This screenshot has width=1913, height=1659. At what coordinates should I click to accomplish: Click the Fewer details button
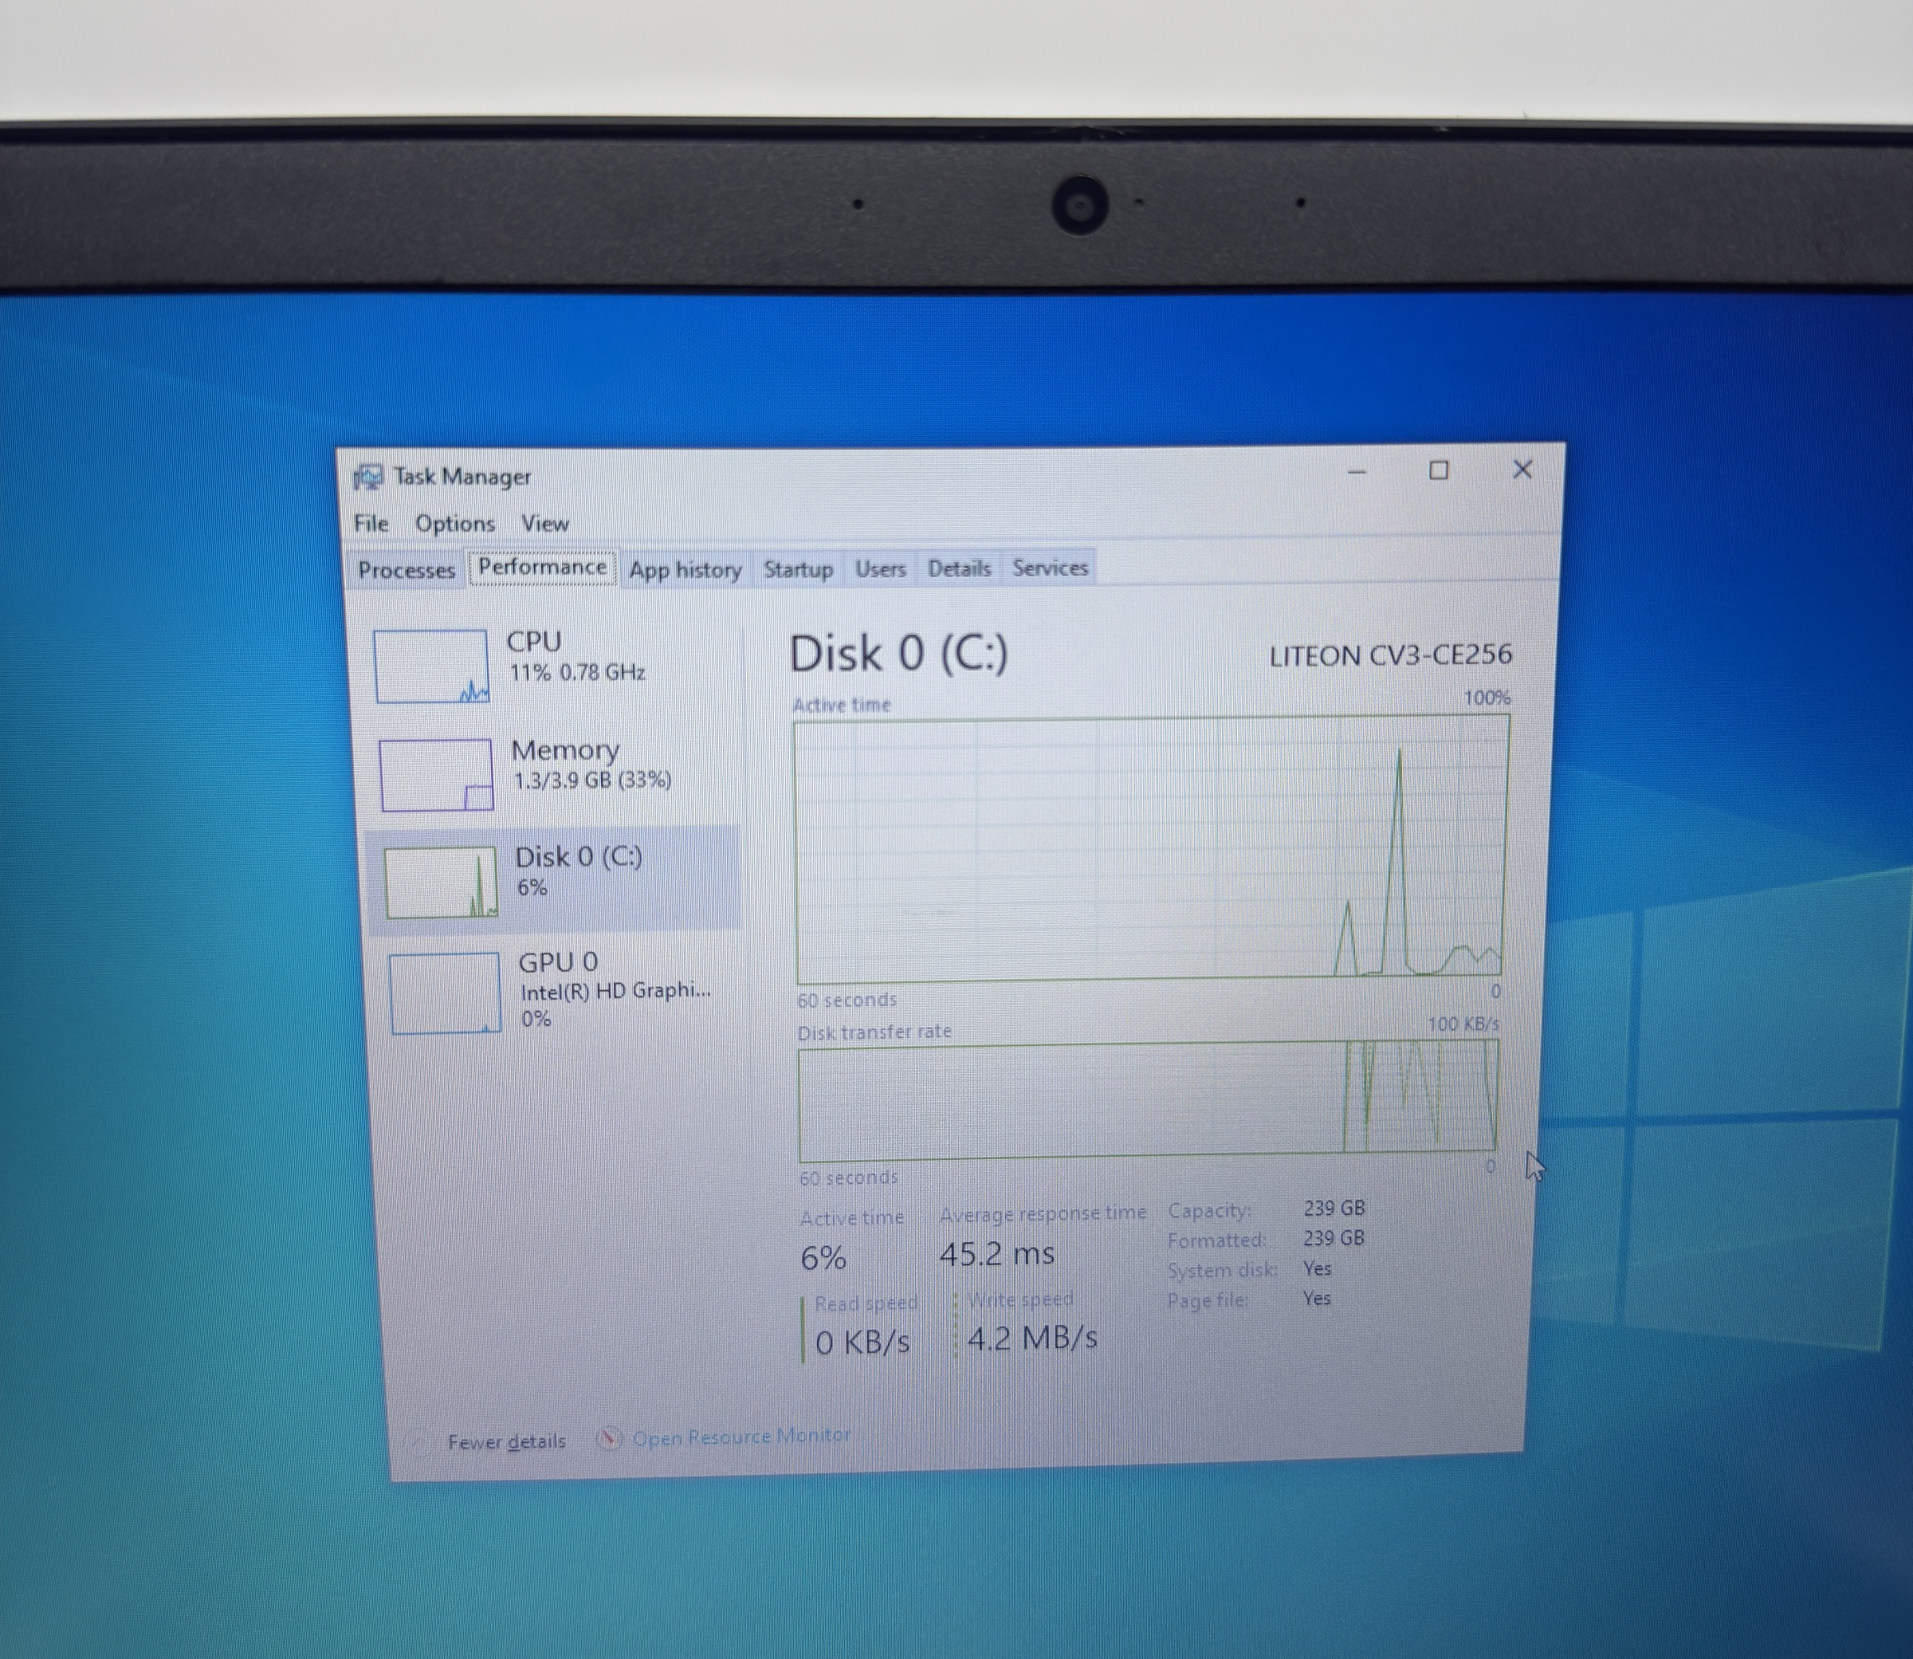(506, 1441)
